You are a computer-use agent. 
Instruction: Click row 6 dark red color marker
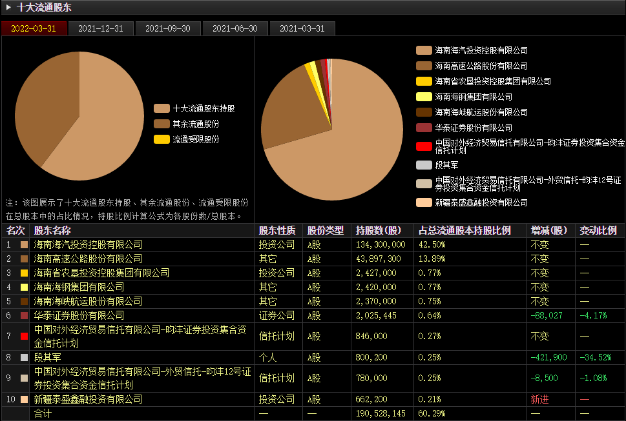click(25, 315)
